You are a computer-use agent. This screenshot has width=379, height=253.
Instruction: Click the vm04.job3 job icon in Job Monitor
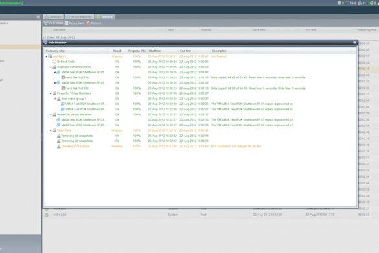click(51, 56)
